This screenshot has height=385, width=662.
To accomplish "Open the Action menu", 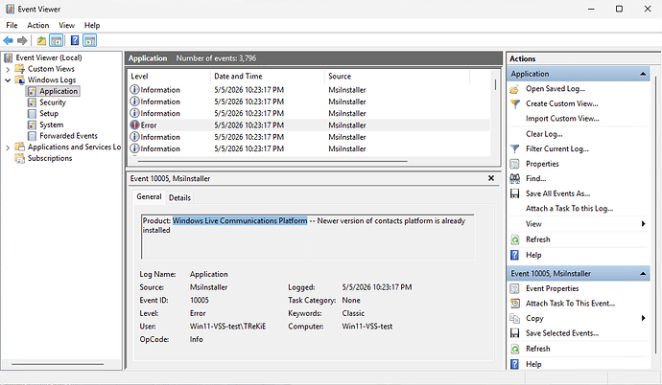I will click(38, 25).
